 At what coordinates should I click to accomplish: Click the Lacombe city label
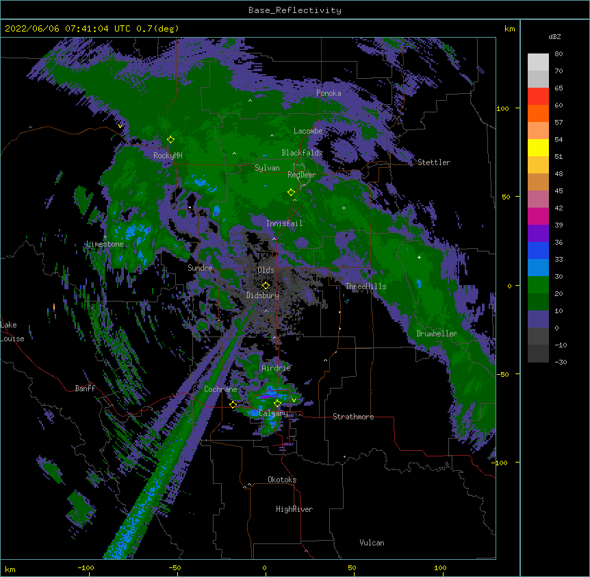tap(308, 131)
